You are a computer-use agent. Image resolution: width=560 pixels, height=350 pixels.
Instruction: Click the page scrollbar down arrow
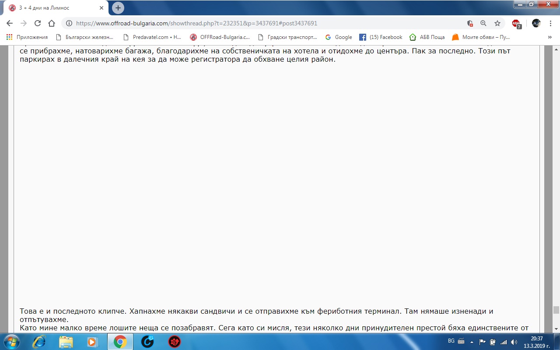tap(556, 329)
